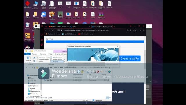Click the globe icon in Explorer toolbar

point(109,71)
